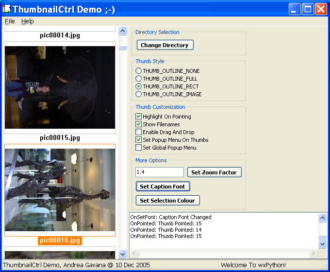The image size is (330, 272).
Task: Click Set Selection Colour button
Action: [x=167, y=201]
